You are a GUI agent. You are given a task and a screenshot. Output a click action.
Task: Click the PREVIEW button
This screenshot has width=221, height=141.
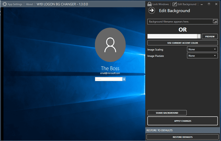210,36
